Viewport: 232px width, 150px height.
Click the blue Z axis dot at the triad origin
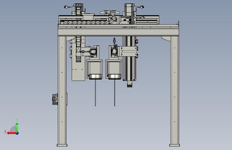17,133
